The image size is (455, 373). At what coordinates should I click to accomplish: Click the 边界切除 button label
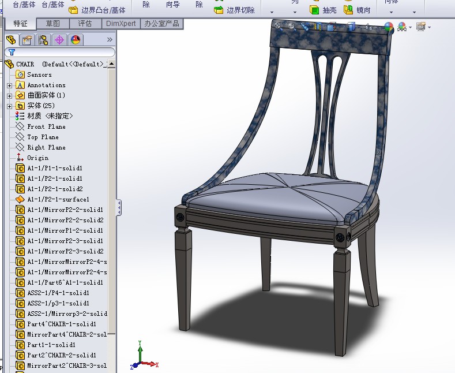[240, 10]
